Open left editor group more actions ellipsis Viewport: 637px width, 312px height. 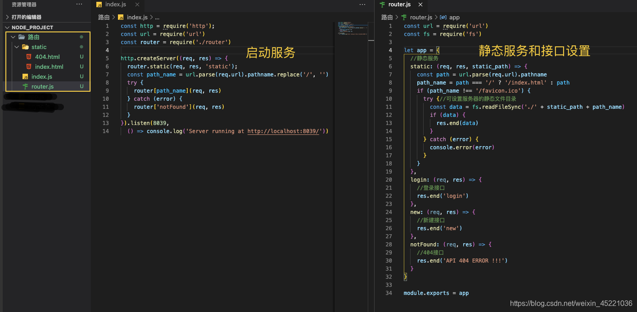point(362,4)
